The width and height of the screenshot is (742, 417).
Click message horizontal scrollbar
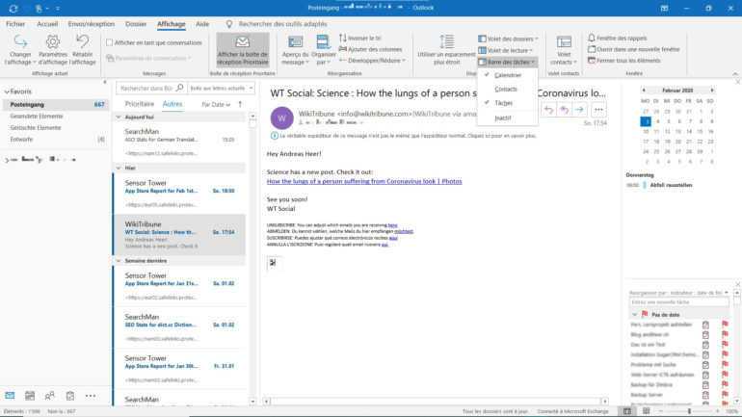(436, 401)
